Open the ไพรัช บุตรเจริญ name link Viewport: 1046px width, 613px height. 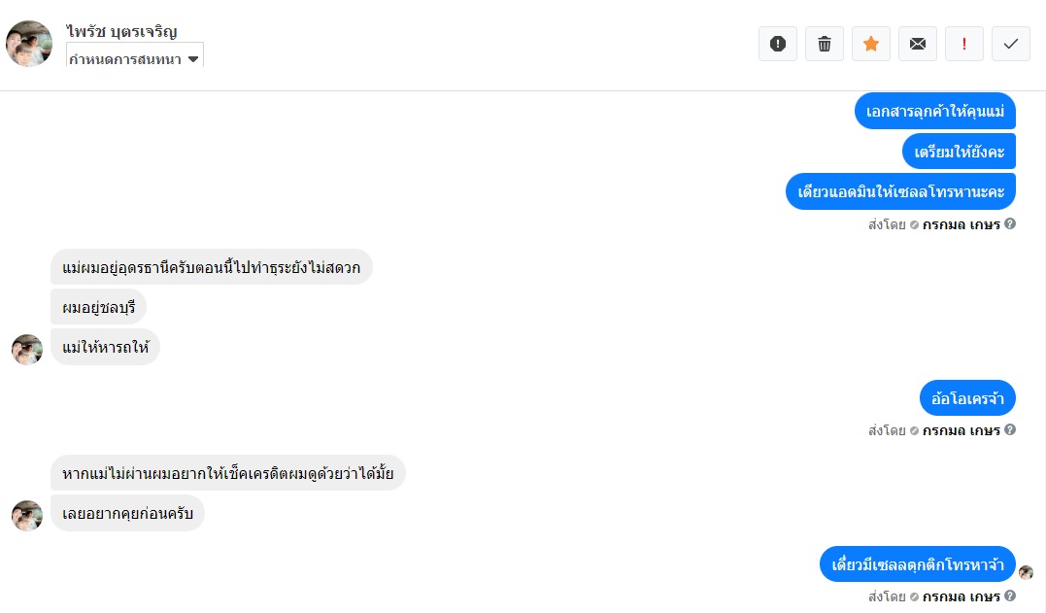(x=122, y=31)
